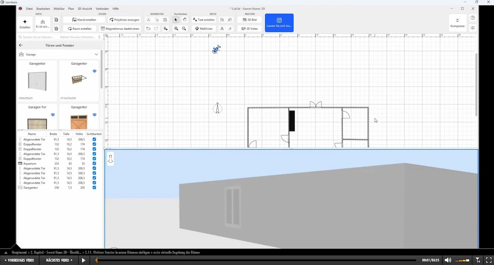This screenshot has height=265, width=494.
Task: Click the NÄCHSTES VIDEO button
Action: point(59,260)
